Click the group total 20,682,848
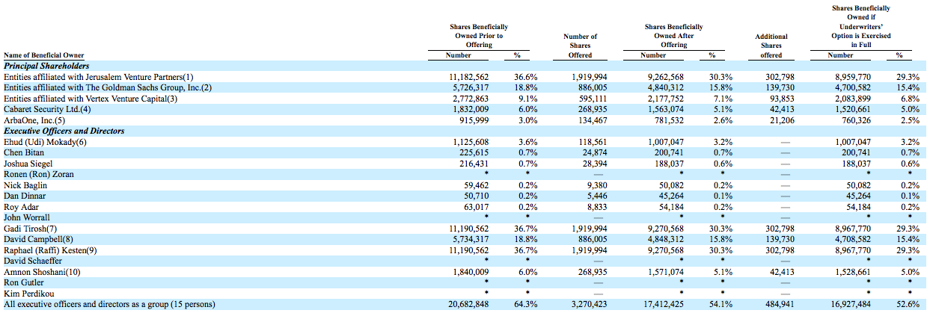 pyautogui.click(x=469, y=305)
